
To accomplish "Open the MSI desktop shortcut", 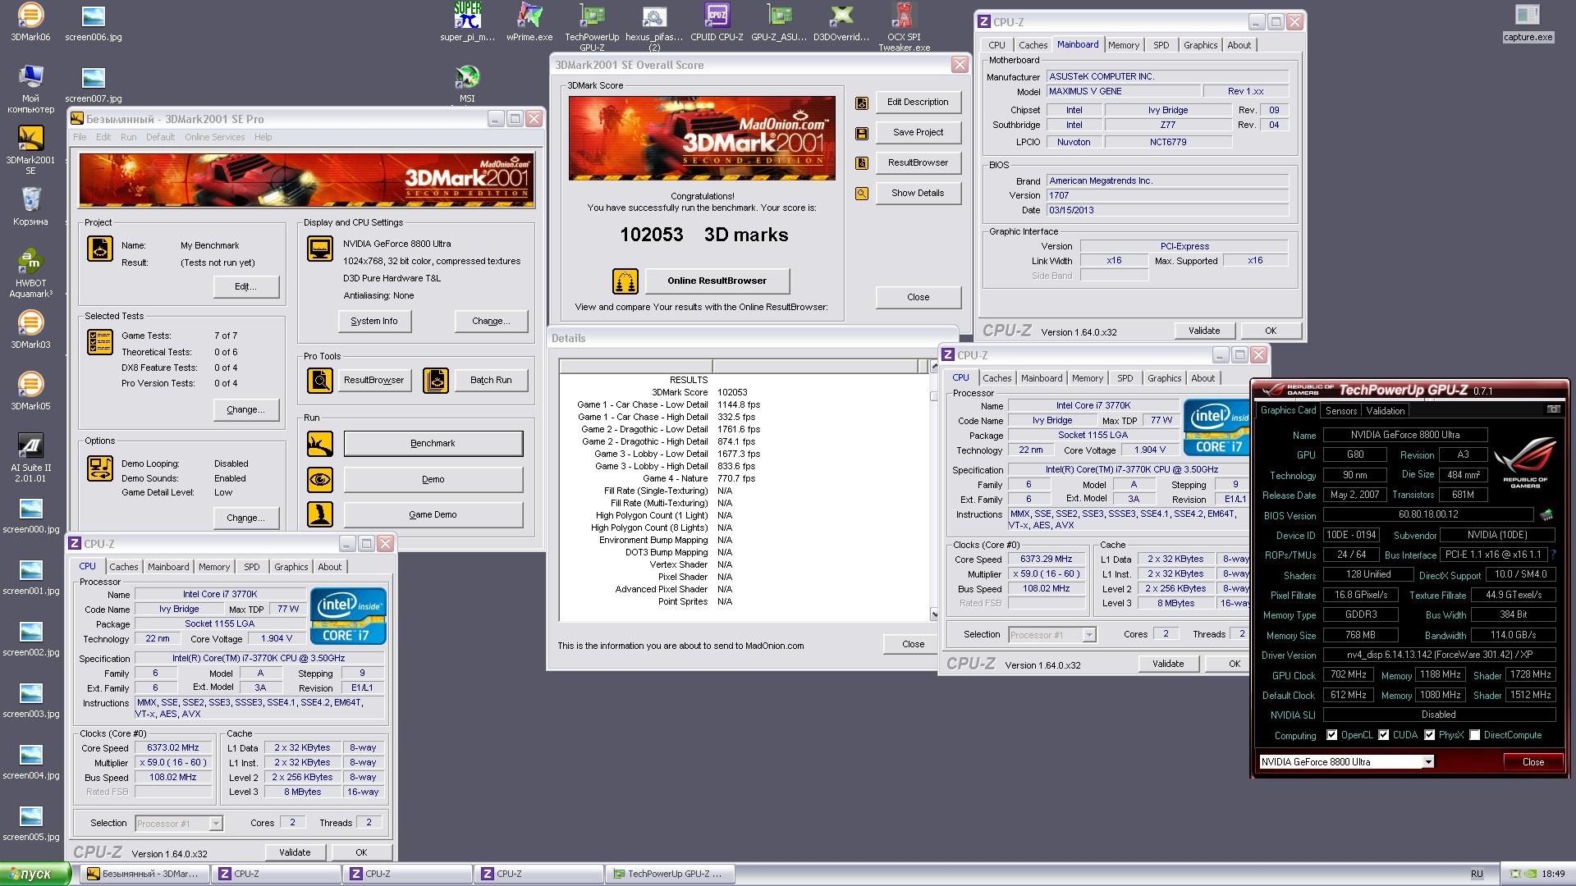I will 467,84.
